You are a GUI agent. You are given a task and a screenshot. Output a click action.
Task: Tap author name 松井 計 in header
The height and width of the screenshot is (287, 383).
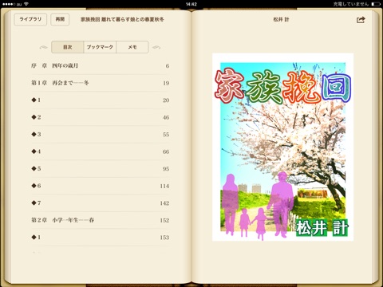[x=281, y=19]
